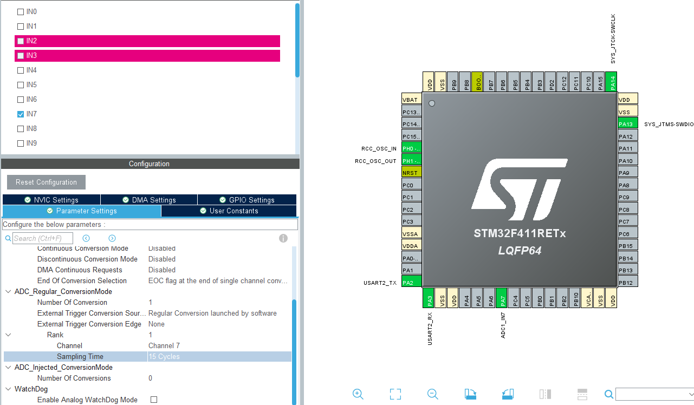Click the parameter info icon

(283, 238)
